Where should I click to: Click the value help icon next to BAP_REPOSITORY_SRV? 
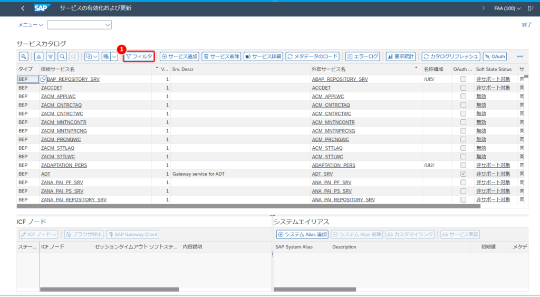[43, 79]
